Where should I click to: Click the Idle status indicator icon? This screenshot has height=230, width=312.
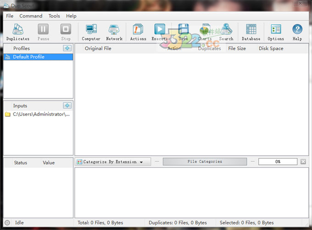pos(7,223)
